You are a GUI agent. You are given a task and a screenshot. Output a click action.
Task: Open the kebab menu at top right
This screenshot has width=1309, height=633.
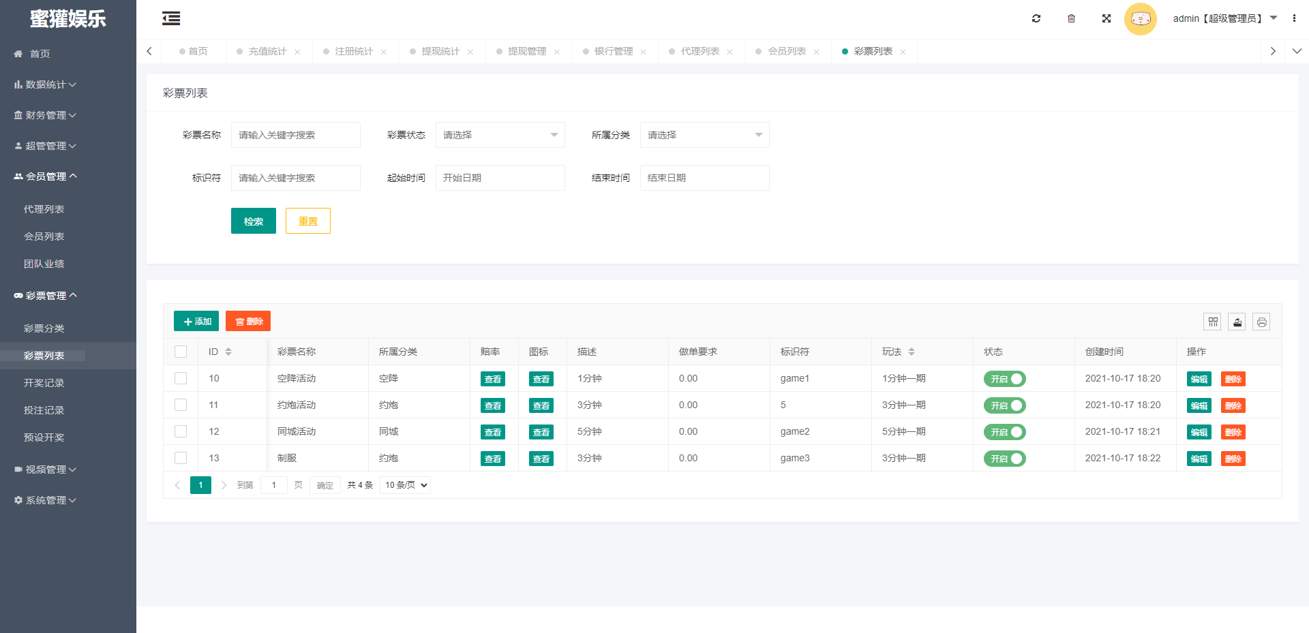[x=1295, y=18]
